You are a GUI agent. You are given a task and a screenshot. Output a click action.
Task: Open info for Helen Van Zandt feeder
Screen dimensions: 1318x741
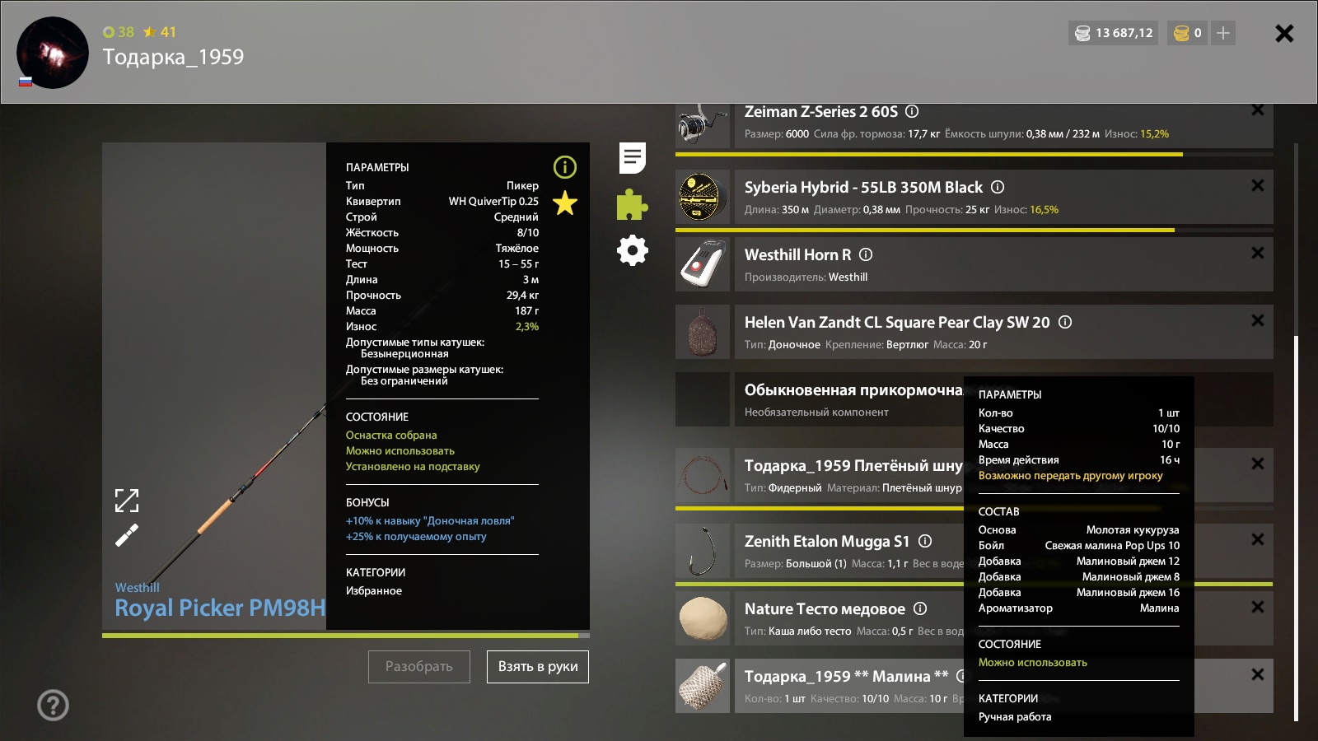[1064, 322]
